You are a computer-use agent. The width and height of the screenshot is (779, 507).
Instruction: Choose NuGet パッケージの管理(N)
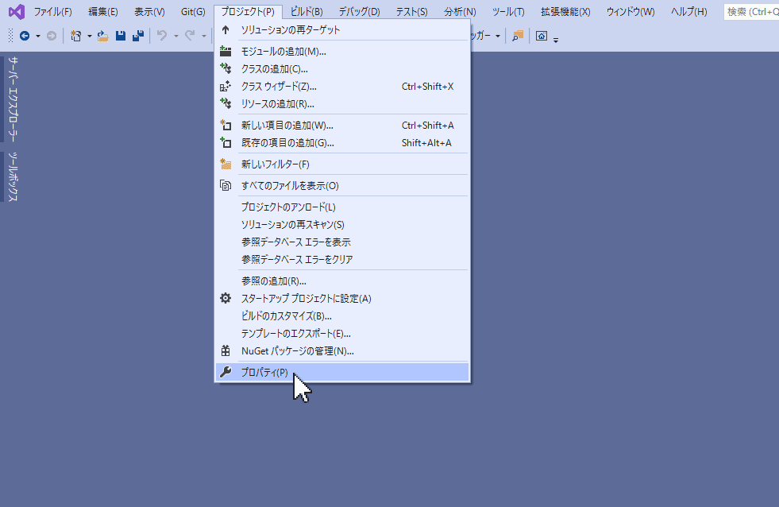[342, 351]
